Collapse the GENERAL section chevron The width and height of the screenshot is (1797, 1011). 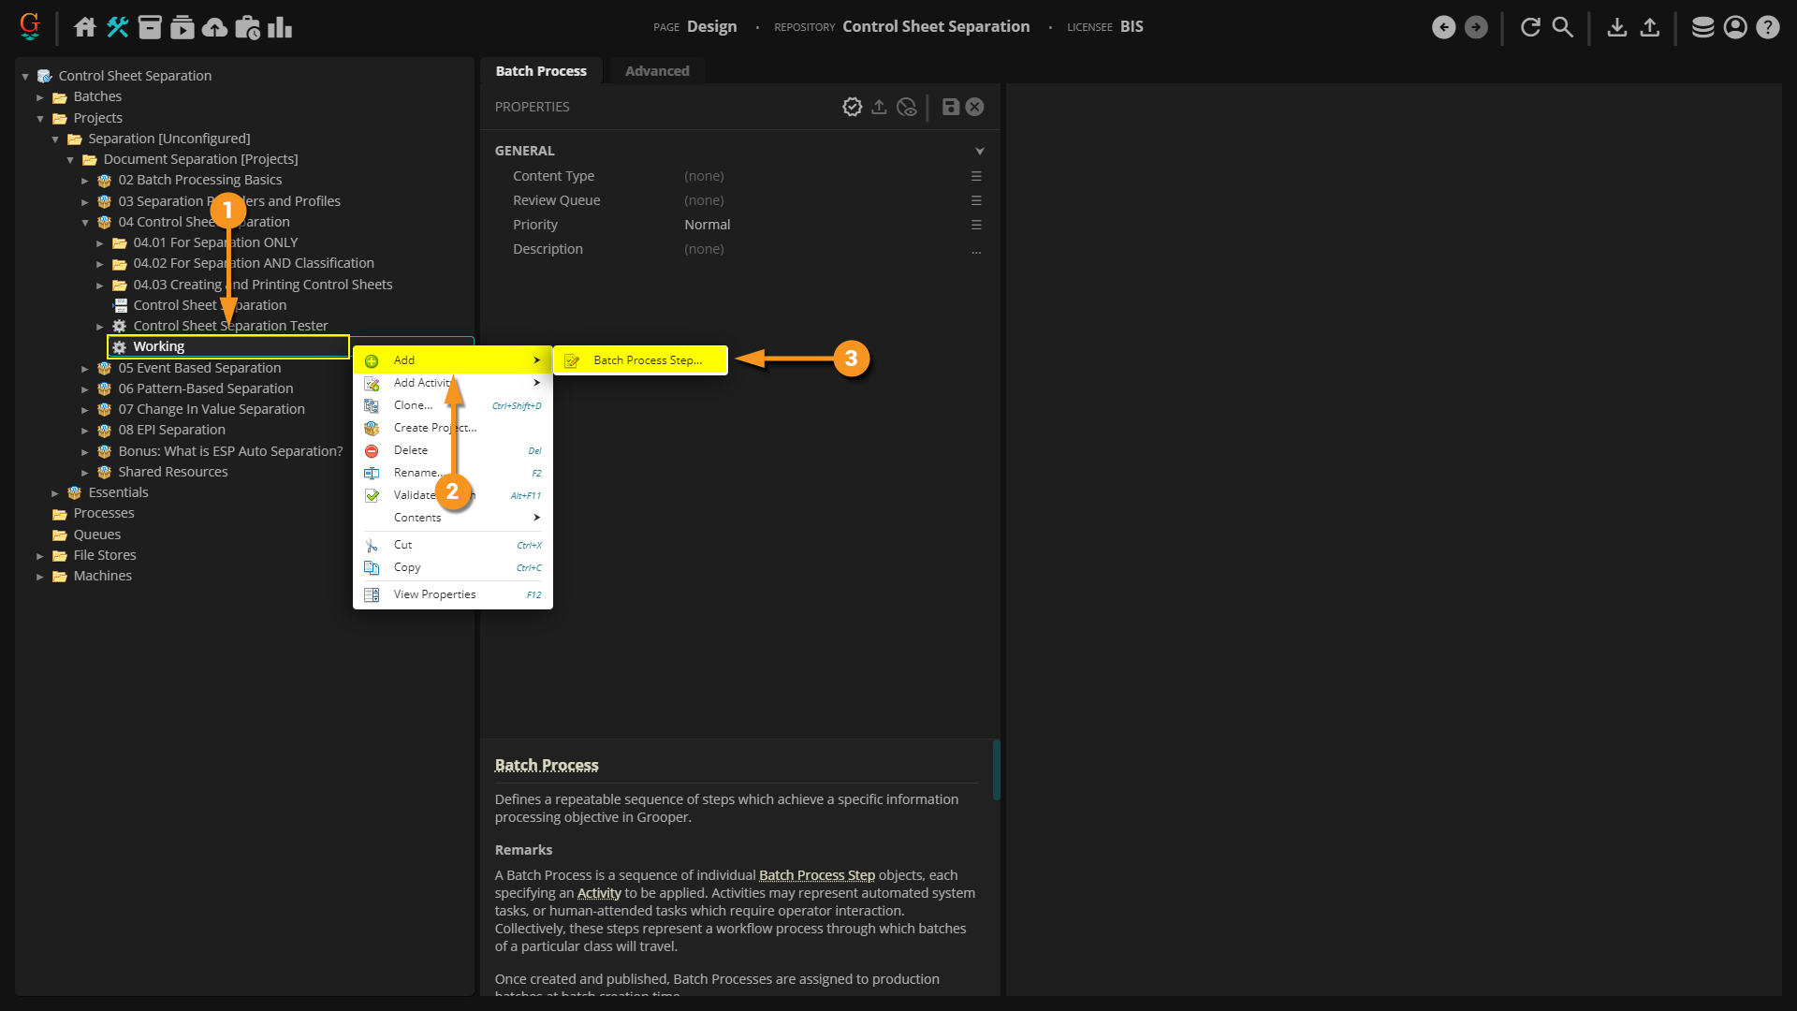[x=979, y=151]
